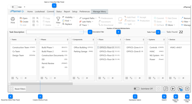Click the vPlanner logo
Image resolution: width=192 pixels, height=104 pixels.
tap(17, 11)
